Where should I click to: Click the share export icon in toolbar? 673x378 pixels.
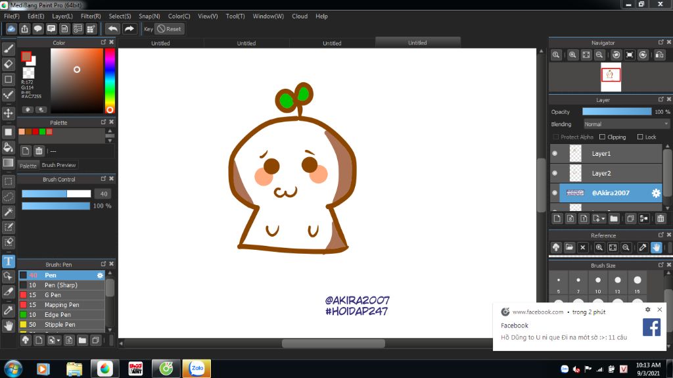(x=24, y=29)
